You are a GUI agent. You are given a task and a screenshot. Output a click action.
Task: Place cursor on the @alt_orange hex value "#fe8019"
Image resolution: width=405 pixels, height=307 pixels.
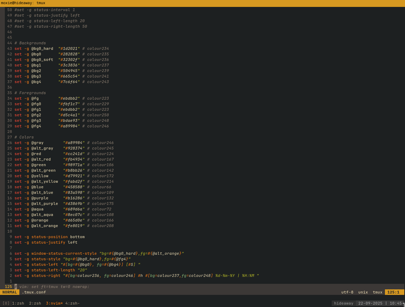[74, 226]
